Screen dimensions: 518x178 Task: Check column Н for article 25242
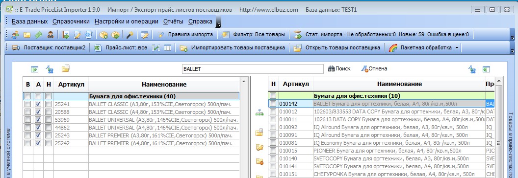[x=49, y=143]
